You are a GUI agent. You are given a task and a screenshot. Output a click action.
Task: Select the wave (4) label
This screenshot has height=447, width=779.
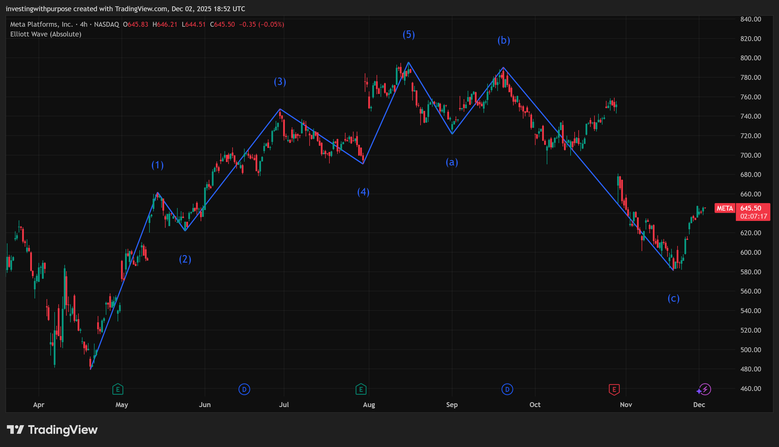363,192
